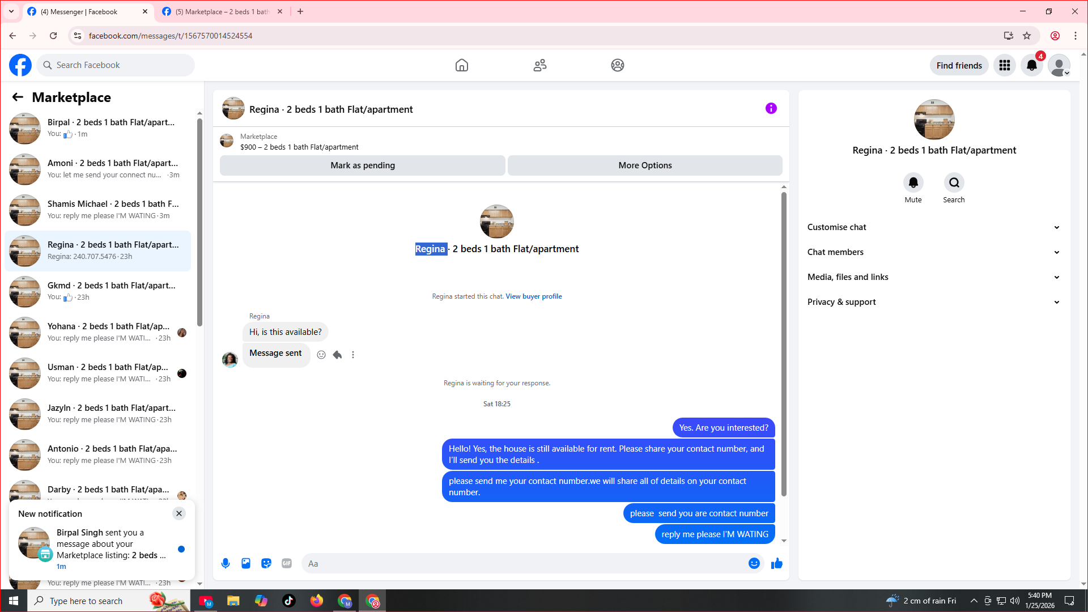The height and width of the screenshot is (612, 1088).
Task: Open the Yohana conversation in chat list
Action: (x=97, y=333)
